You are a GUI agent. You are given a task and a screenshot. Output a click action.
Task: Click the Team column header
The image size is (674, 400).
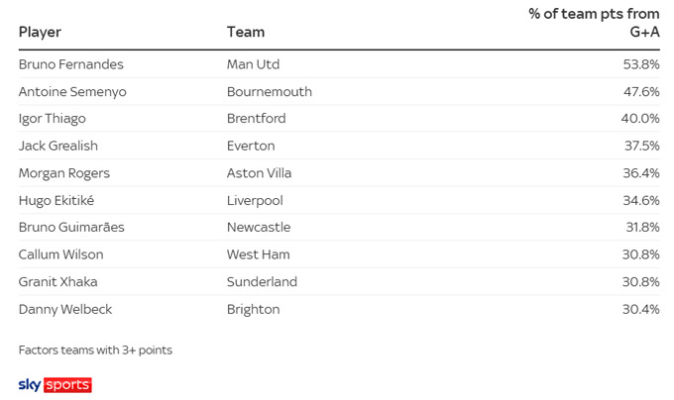click(x=246, y=32)
